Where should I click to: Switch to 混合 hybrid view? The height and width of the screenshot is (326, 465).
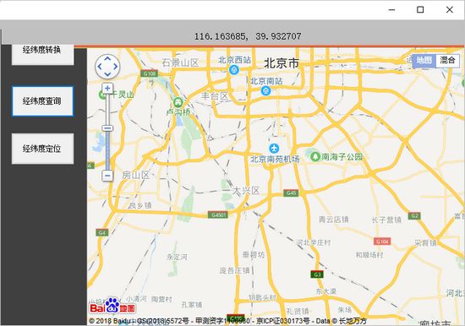(447, 61)
